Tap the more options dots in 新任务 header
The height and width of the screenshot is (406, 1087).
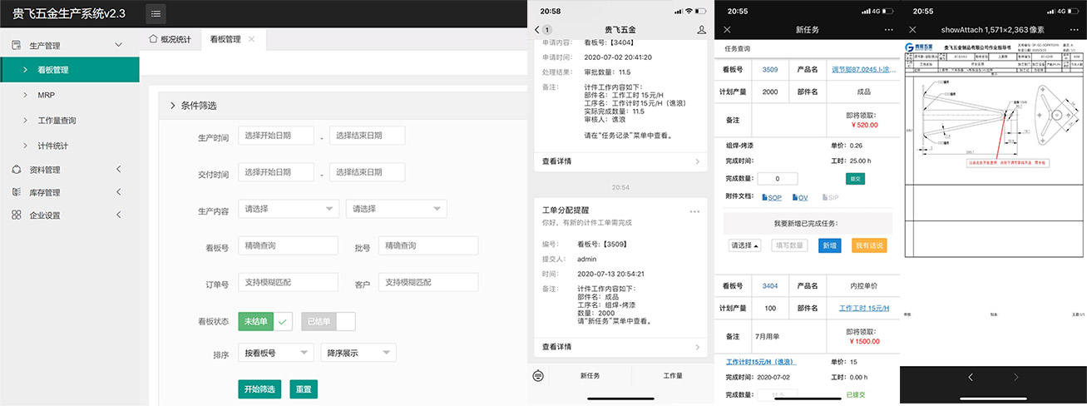click(887, 30)
